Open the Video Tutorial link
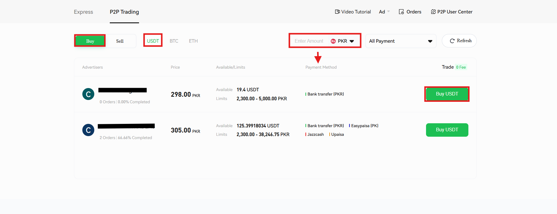Screen dimensions: 557x214 tap(356, 12)
